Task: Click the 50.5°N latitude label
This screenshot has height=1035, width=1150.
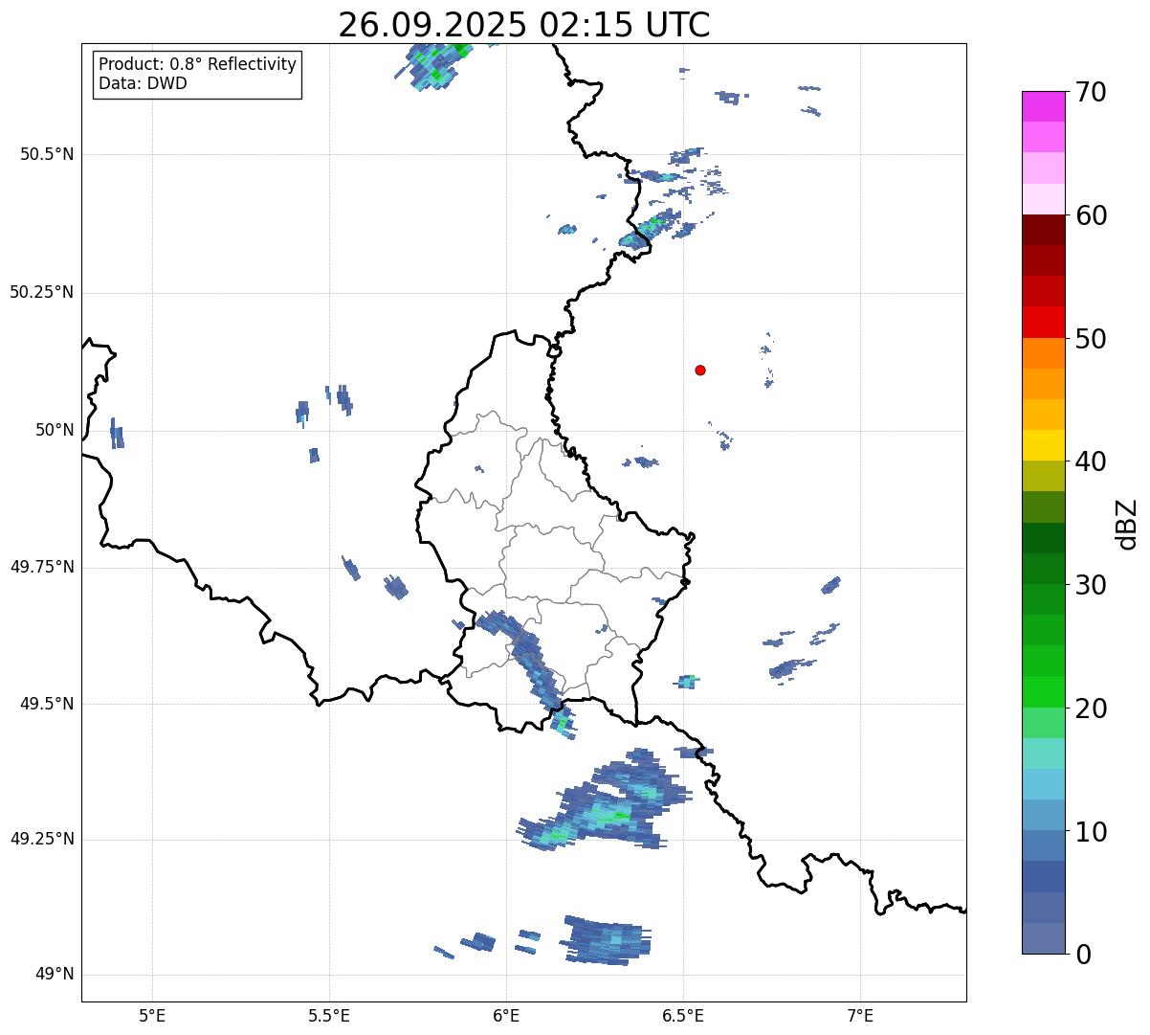Action: point(47,154)
